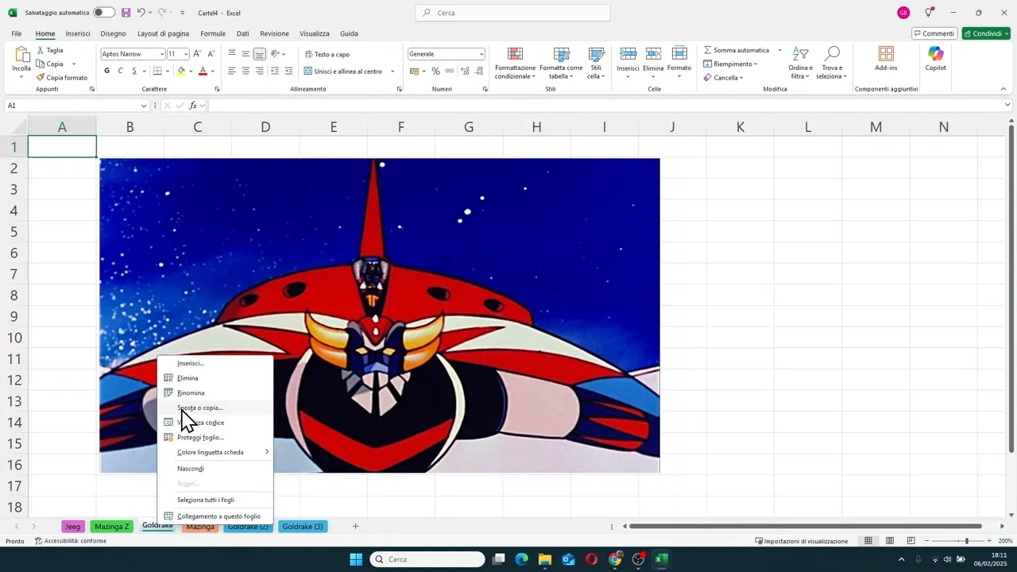Click the insert function fx icon
The height and width of the screenshot is (572, 1017).
pyautogui.click(x=193, y=106)
